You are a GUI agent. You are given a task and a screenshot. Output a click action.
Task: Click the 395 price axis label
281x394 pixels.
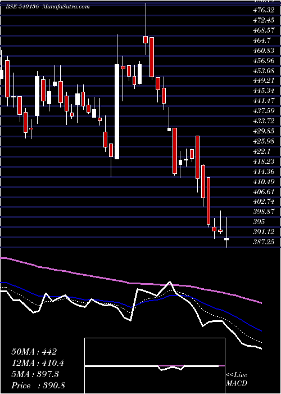259,222
